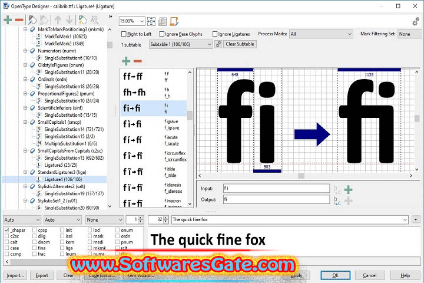Click the small plus button right of the preview text box
The height and width of the screenshot is (283, 424).
[x=416, y=219]
